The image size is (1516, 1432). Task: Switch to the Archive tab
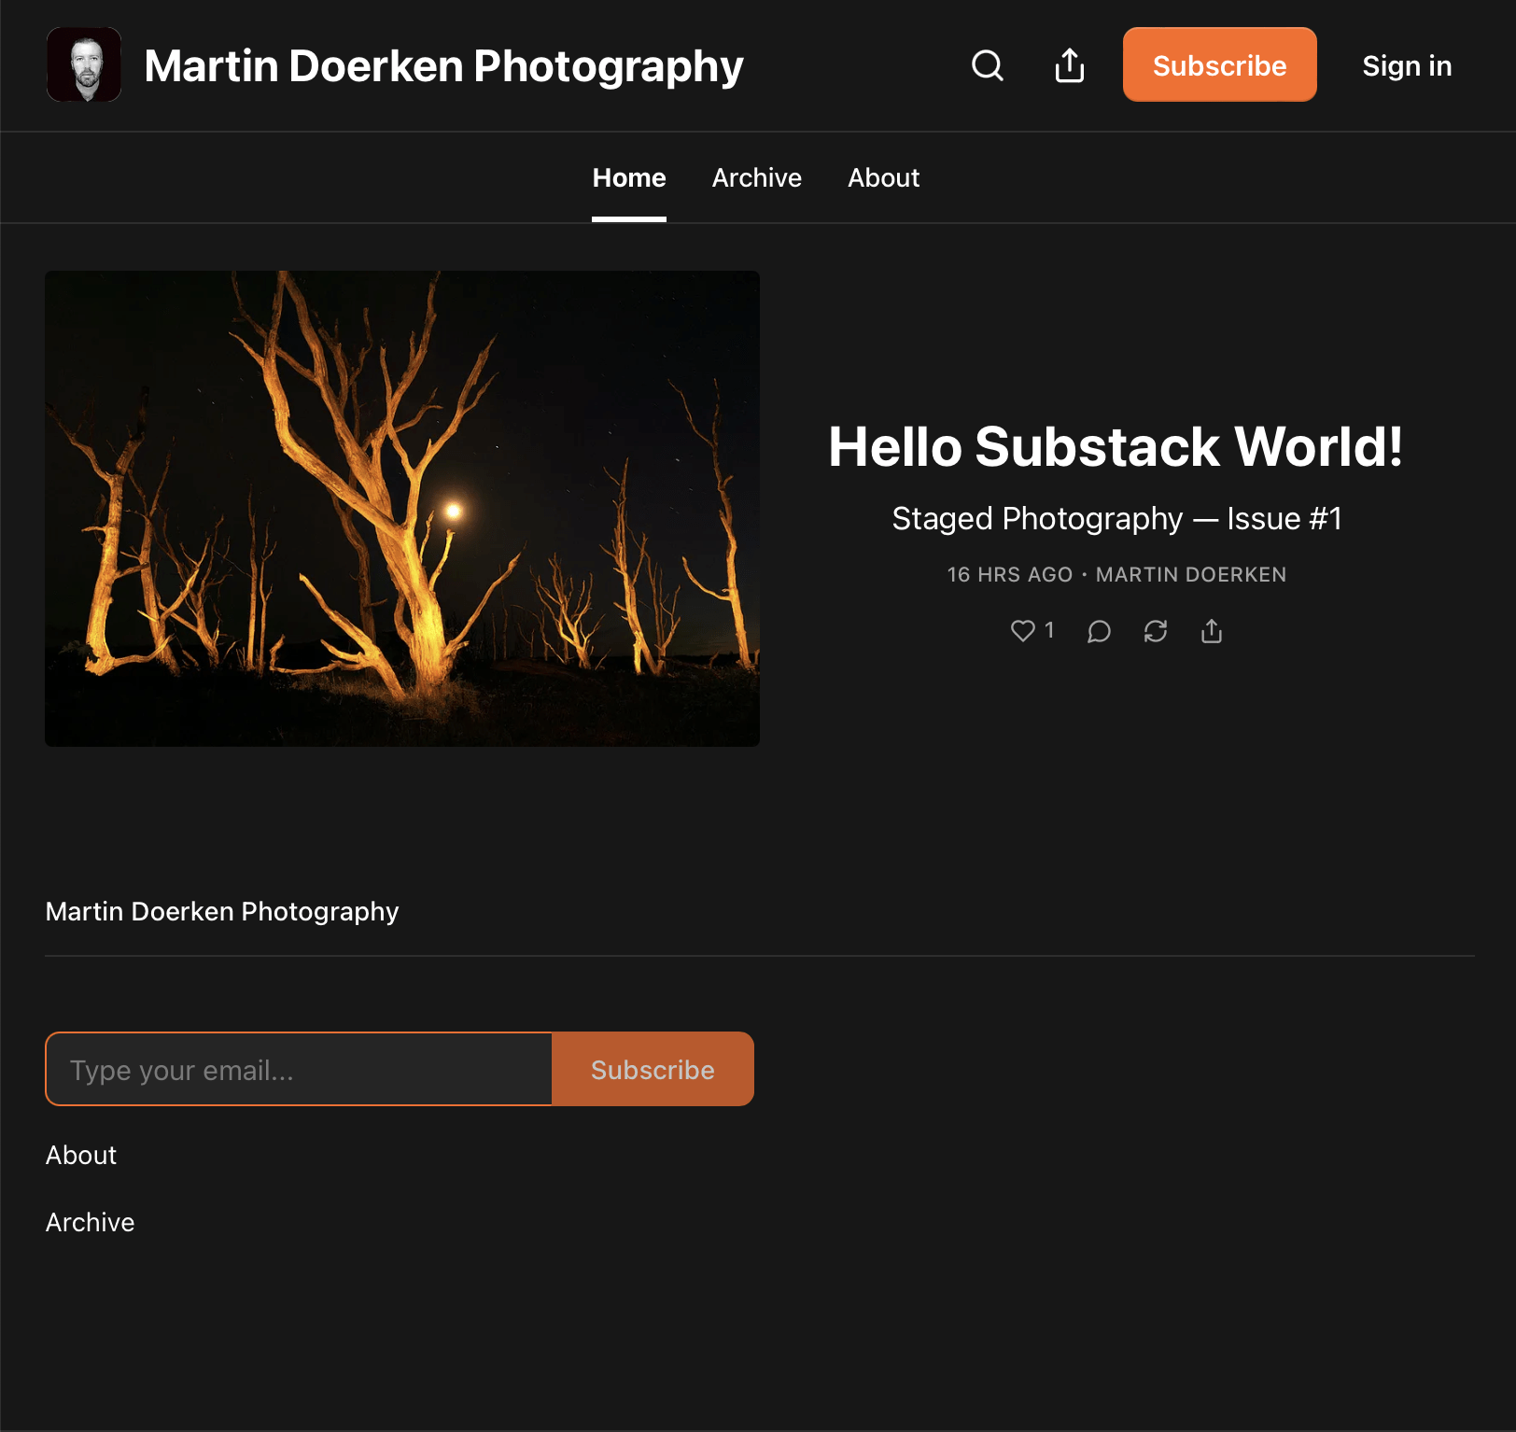point(756,177)
